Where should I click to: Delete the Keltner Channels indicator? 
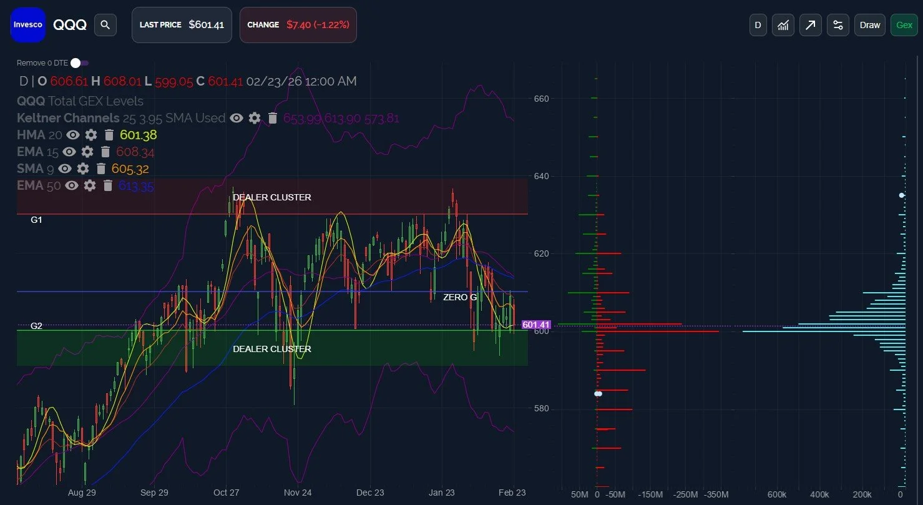272,118
